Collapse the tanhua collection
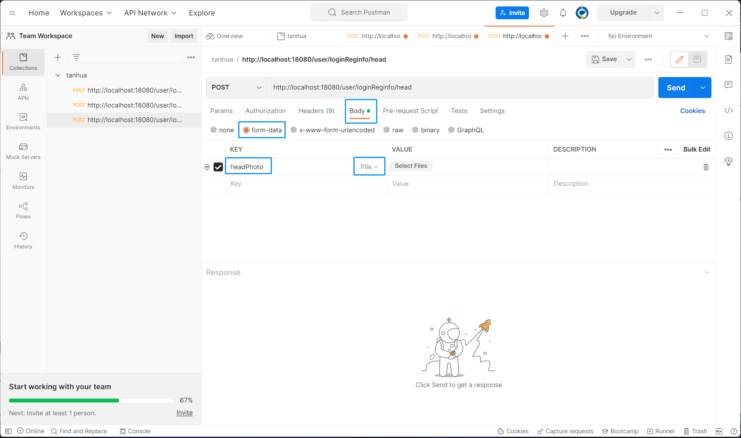Viewport: 741px width, 438px height. pyautogui.click(x=58, y=75)
